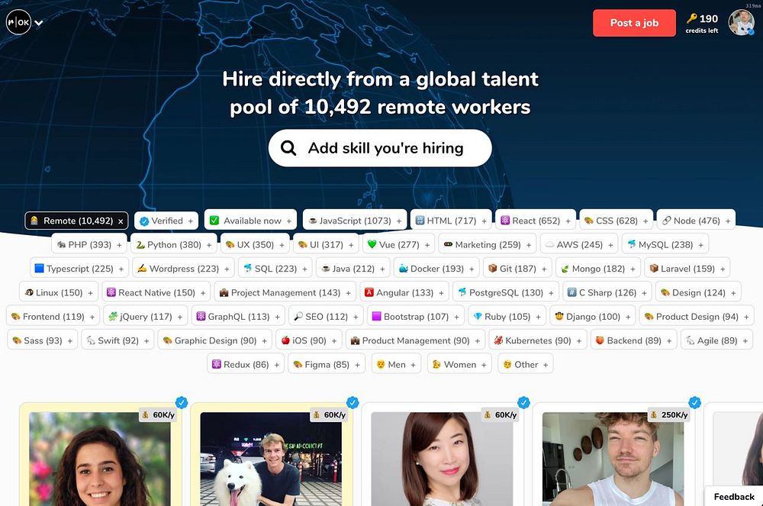Add the JavaScript (1073) skill filter

pos(354,221)
